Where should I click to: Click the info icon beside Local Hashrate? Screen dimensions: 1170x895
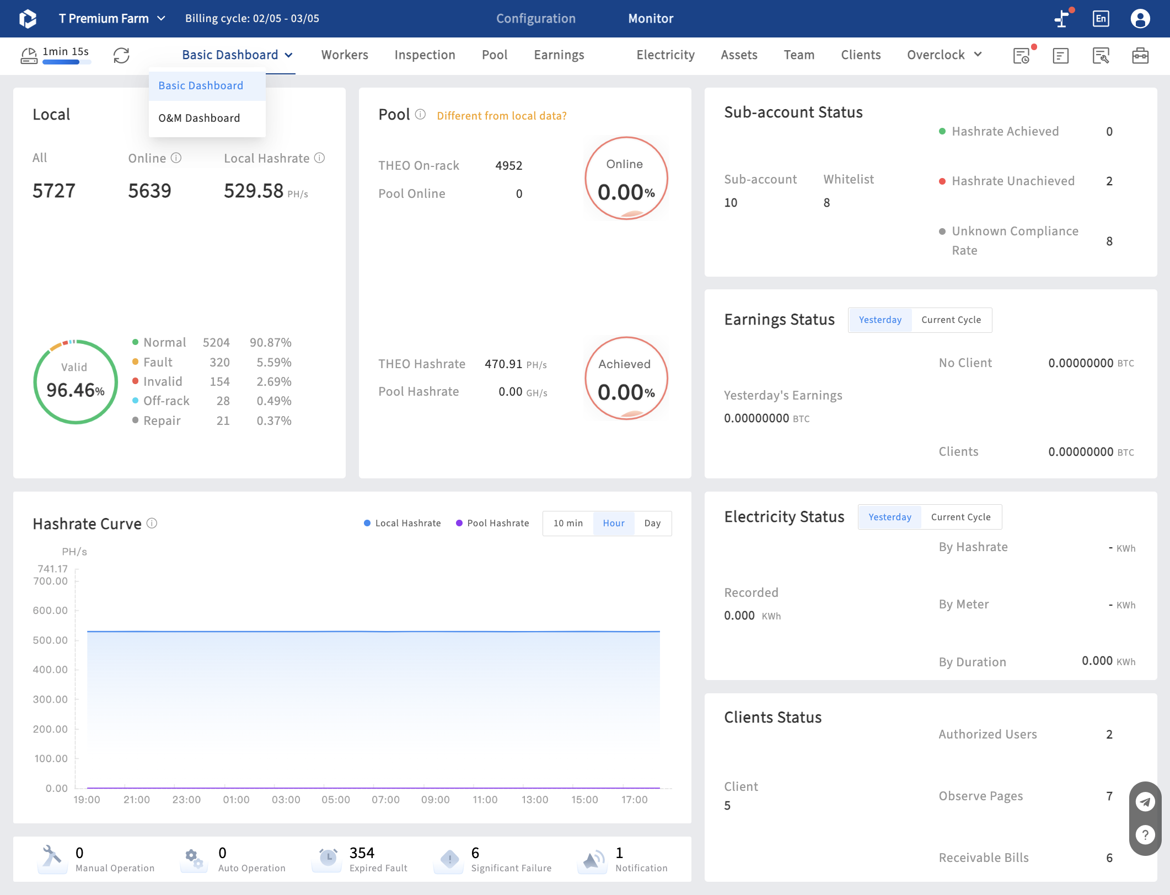[319, 158]
